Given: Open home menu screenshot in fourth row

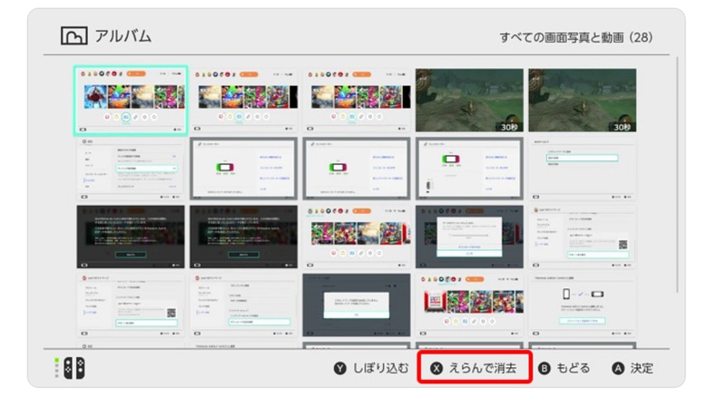Looking at the screenshot, I should pyautogui.click(x=469, y=305).
